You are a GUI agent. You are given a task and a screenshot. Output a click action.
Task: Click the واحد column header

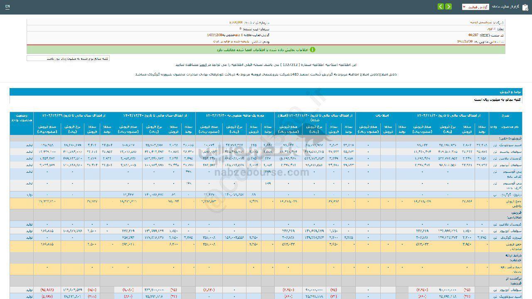point(494,127)
